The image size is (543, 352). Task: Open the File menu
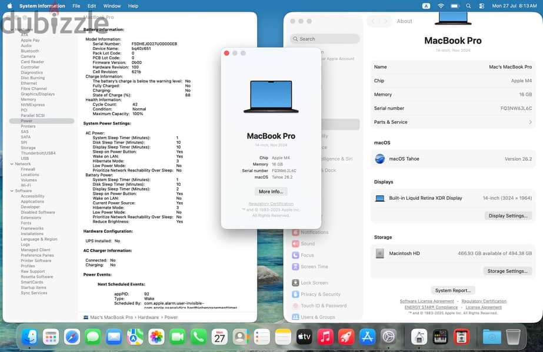click(x=76, y=6)
